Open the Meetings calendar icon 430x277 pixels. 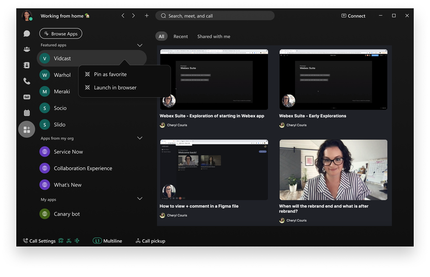point(27,113)
